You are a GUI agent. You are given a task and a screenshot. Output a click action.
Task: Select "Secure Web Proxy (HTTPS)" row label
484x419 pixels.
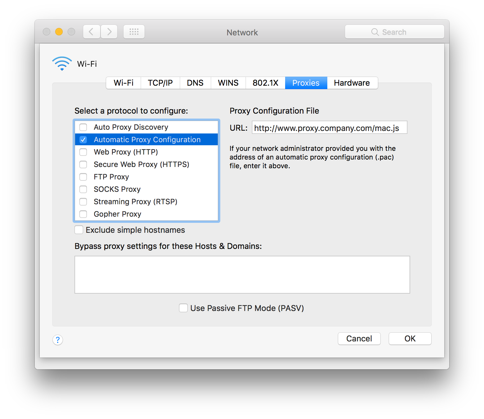point(141,164)
